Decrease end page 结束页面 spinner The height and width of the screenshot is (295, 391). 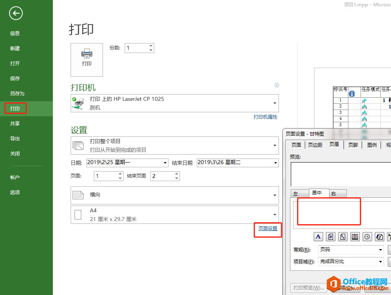[176, 178]
